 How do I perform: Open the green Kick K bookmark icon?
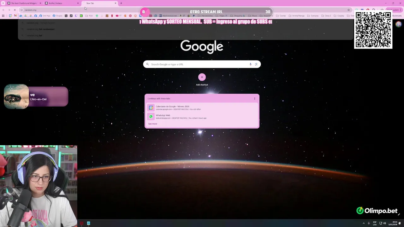point(81,16)
